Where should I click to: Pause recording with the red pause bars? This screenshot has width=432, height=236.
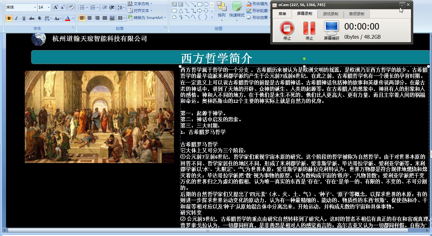[x=309, y=28]
